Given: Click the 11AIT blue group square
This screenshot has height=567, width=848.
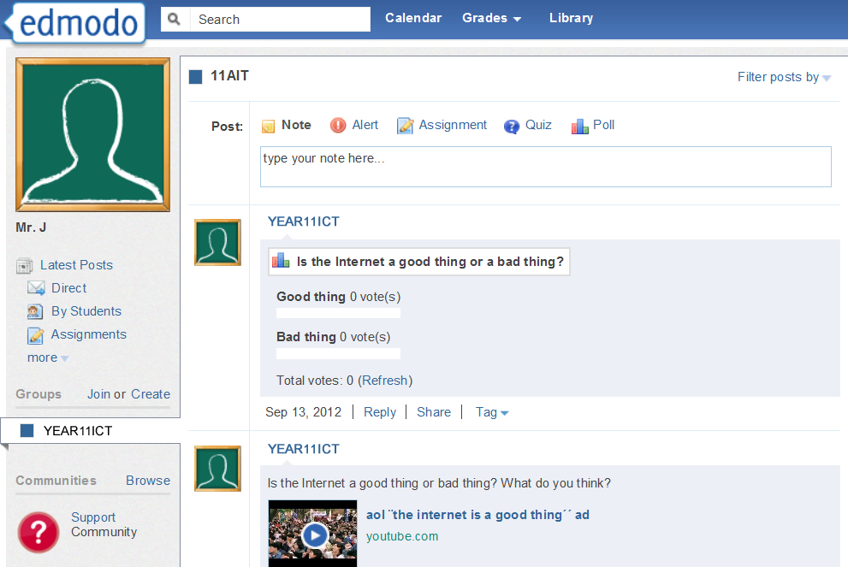Looking at the screenshot, I should (195, 77).
